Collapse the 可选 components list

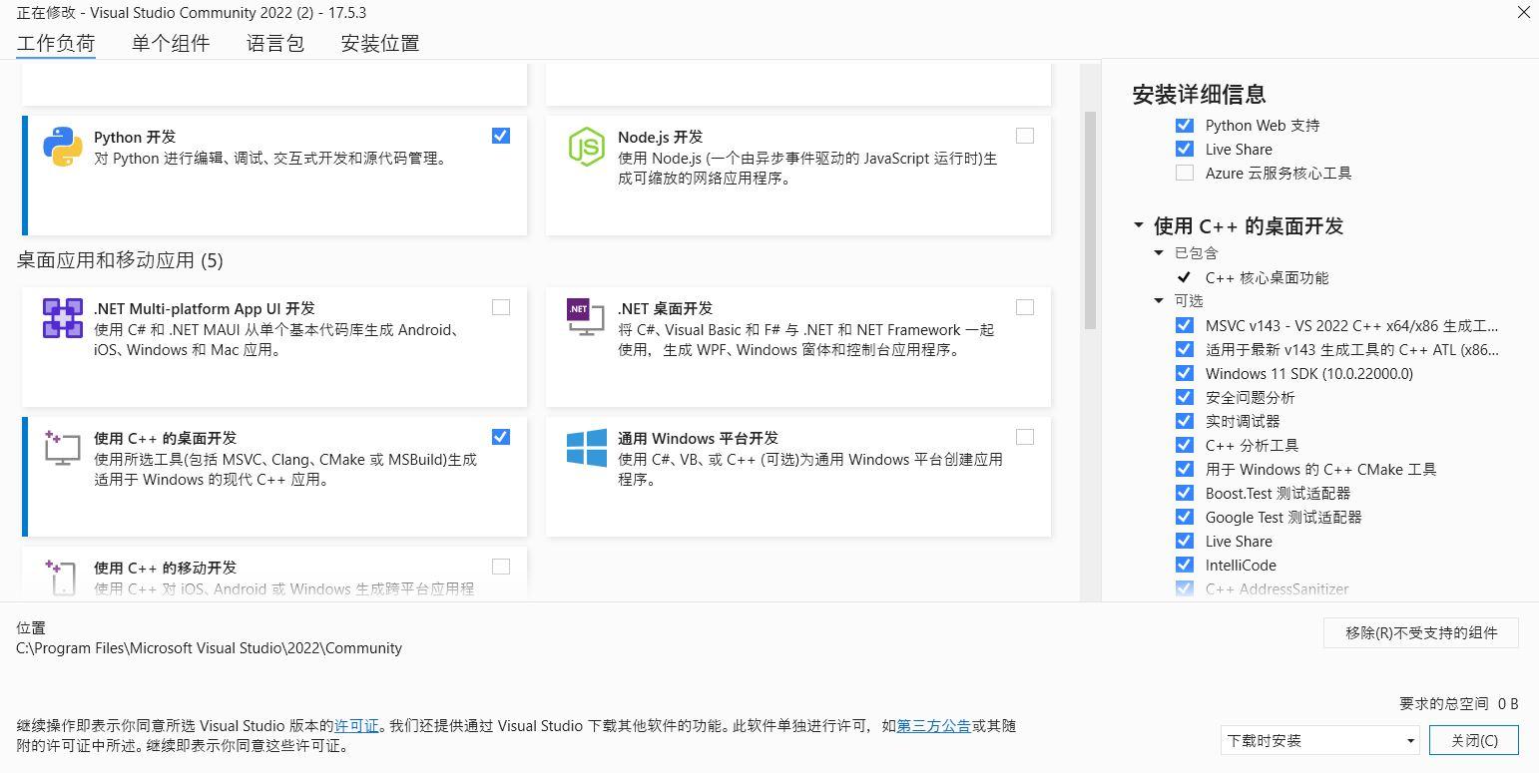[x=1158, y=301]
